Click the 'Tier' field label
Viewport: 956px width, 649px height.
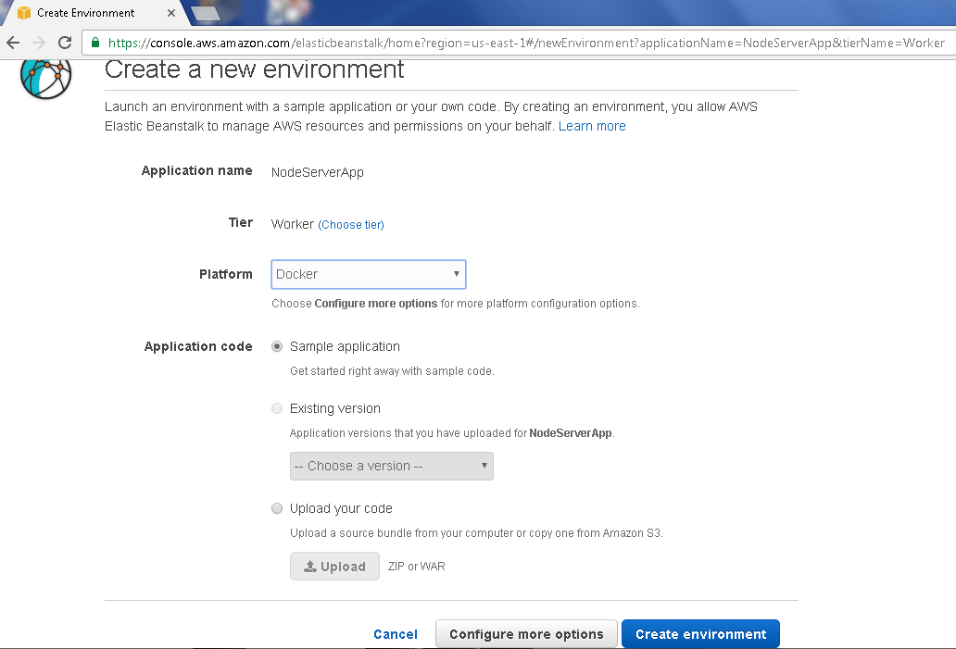[x=241, y=222]
